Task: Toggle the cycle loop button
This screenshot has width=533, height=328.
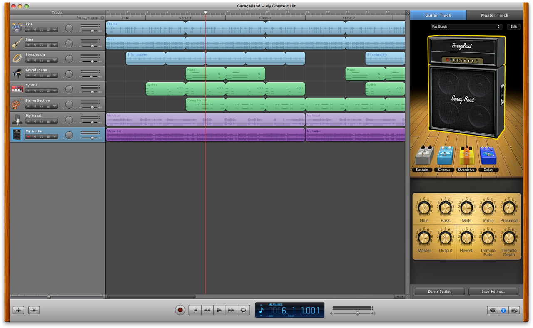Action: click(244, 310)
